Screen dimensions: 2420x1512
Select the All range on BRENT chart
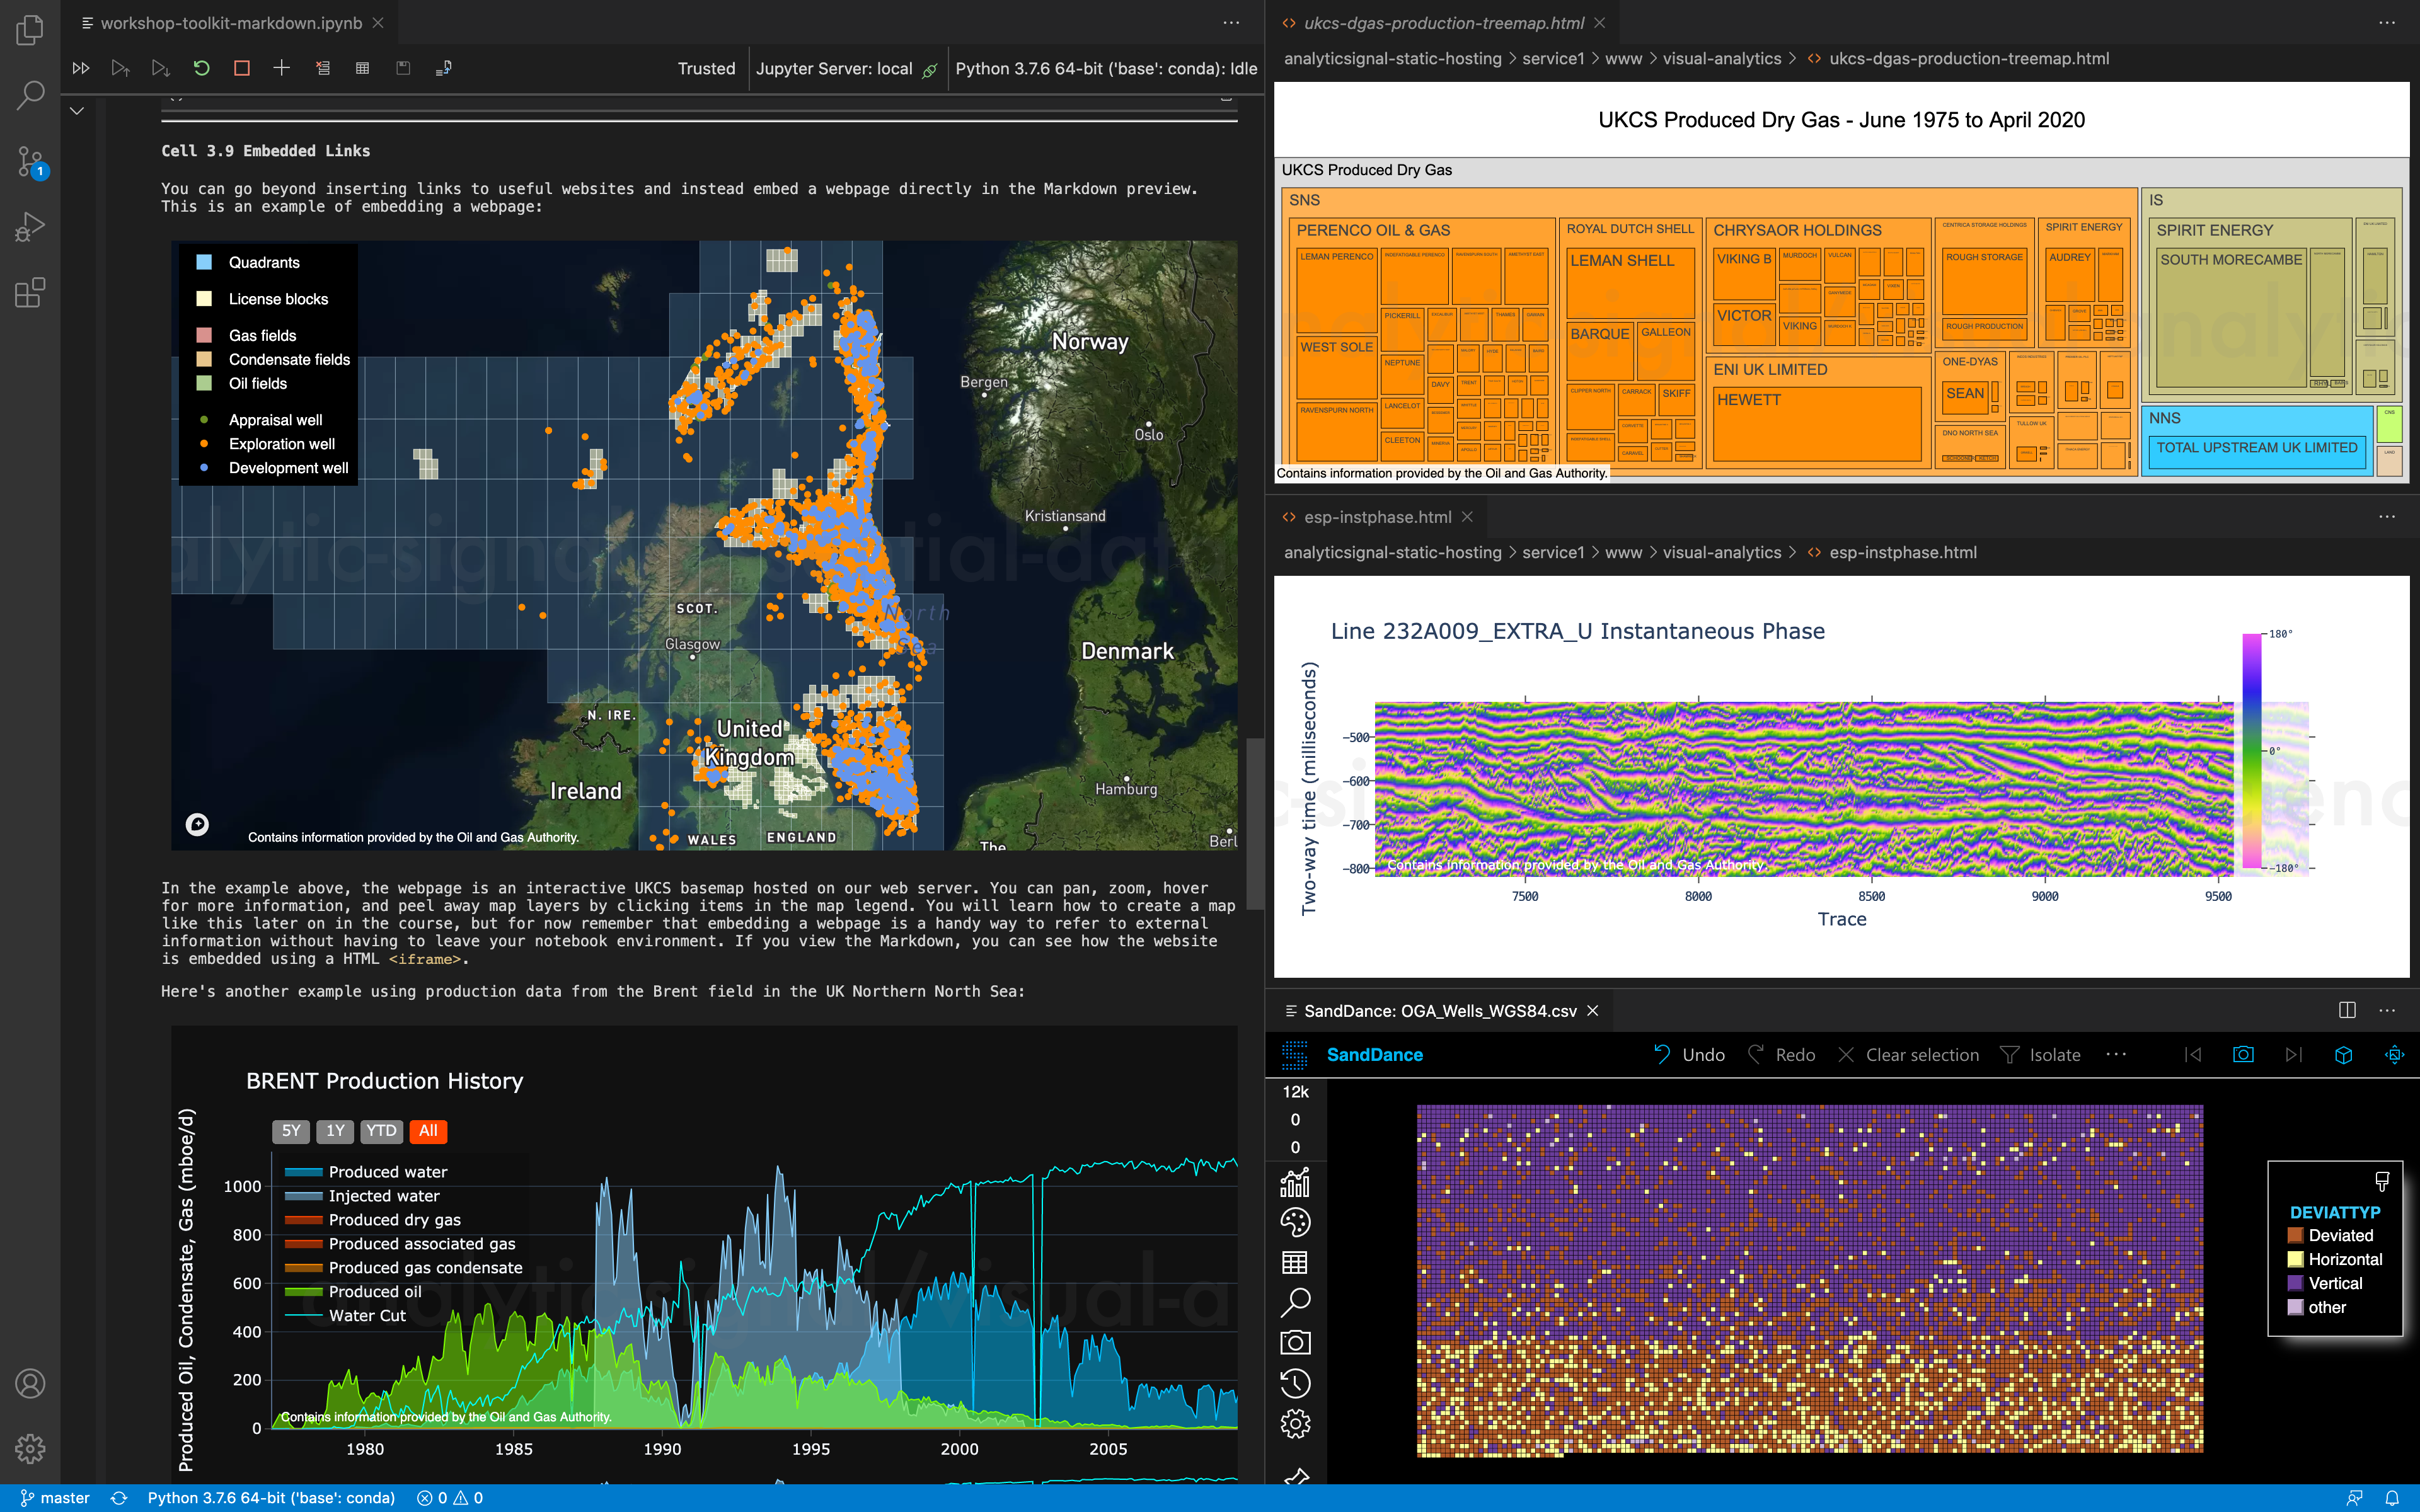pos(428,1131)
